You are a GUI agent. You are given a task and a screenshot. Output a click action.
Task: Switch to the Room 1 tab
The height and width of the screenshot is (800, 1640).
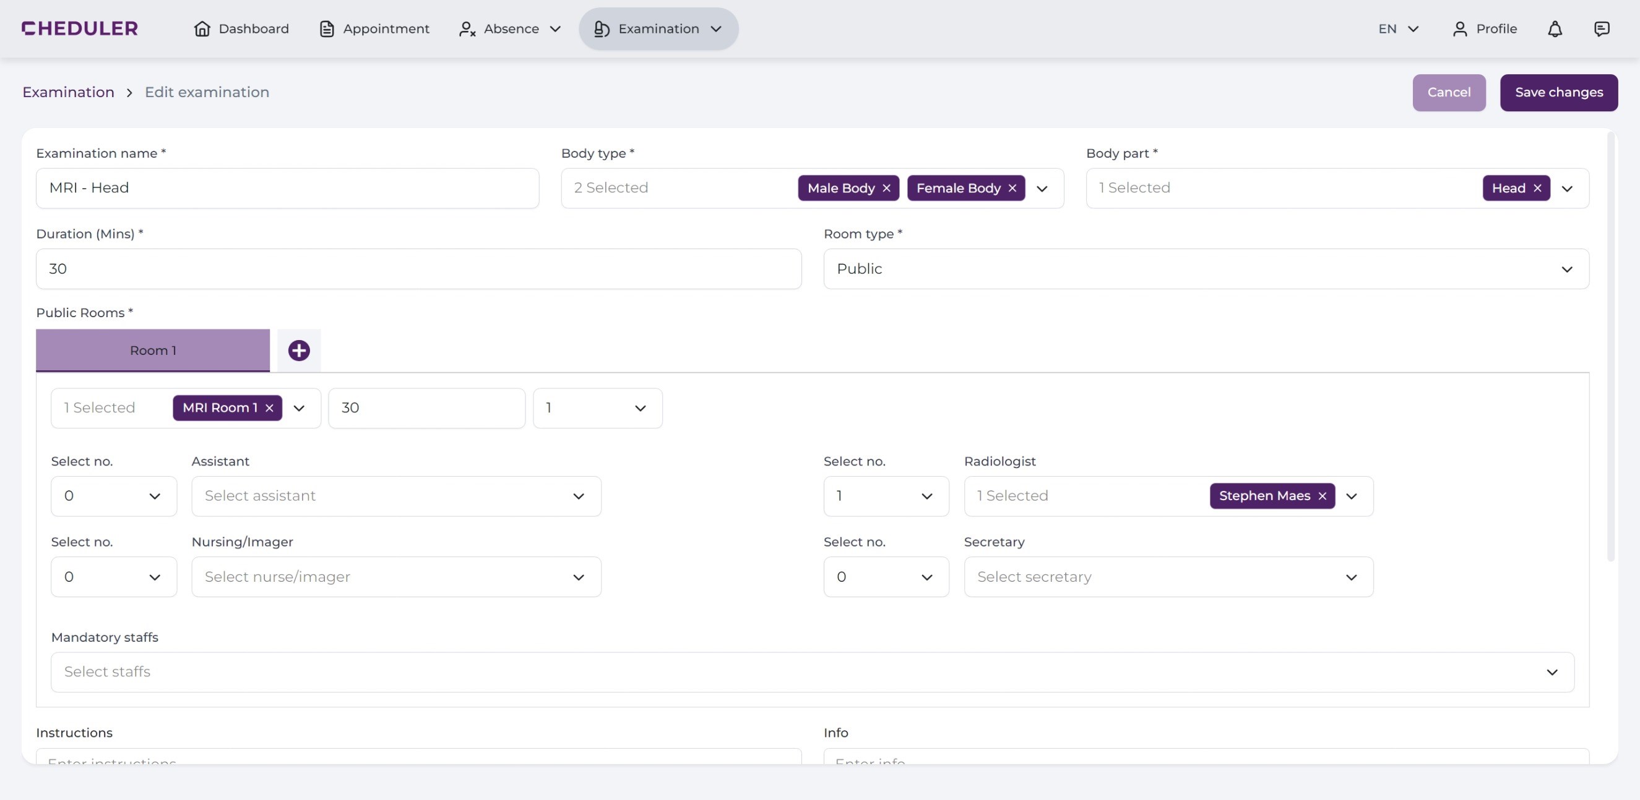pos(153,351)
